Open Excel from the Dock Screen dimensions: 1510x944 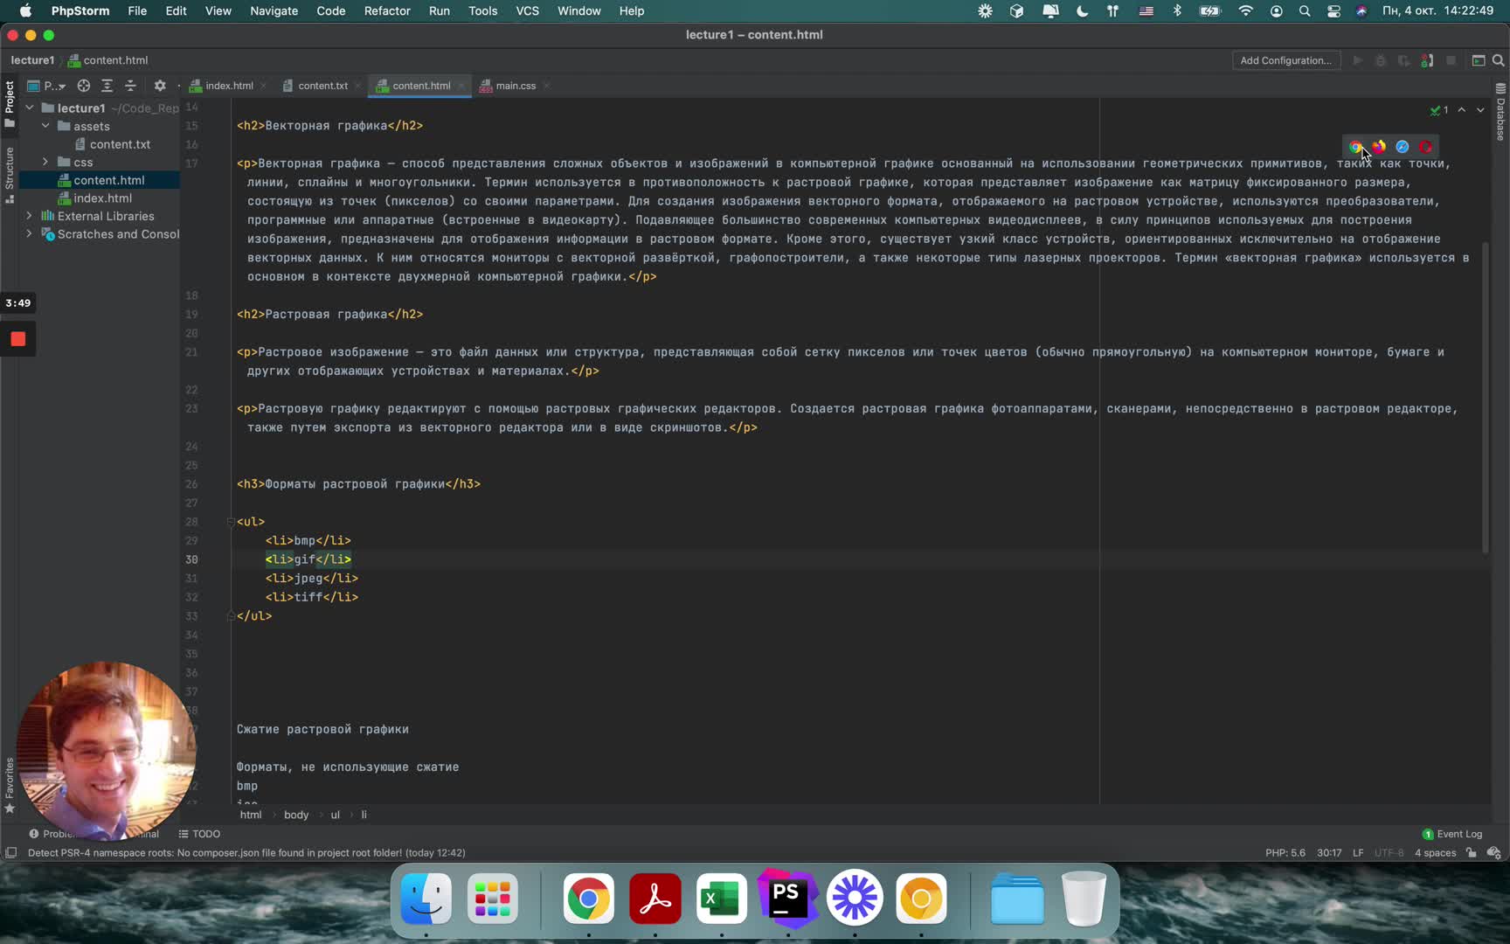pyautogui.click(x=722, y=898)
